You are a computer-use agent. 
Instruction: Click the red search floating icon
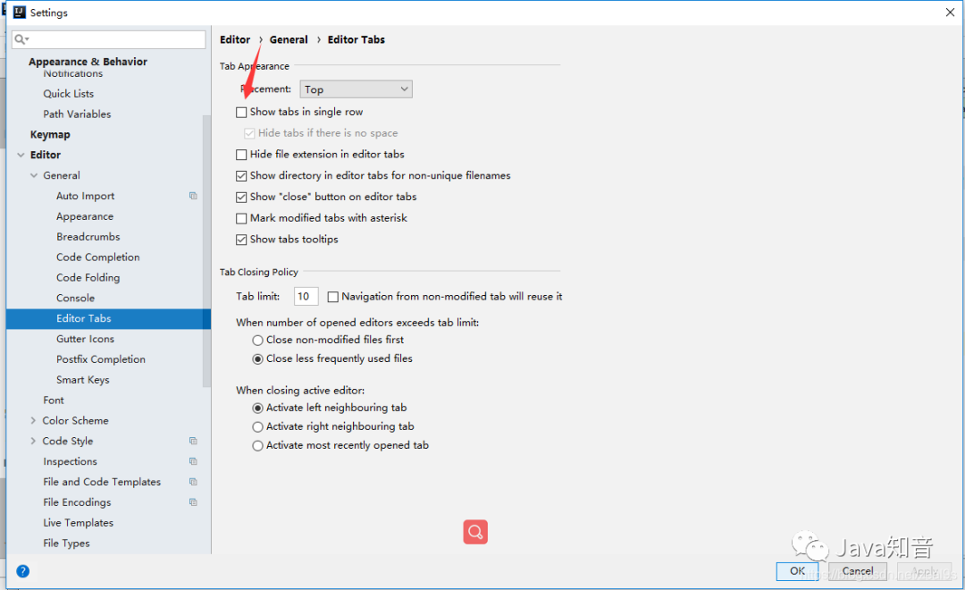tap(475, 532)
